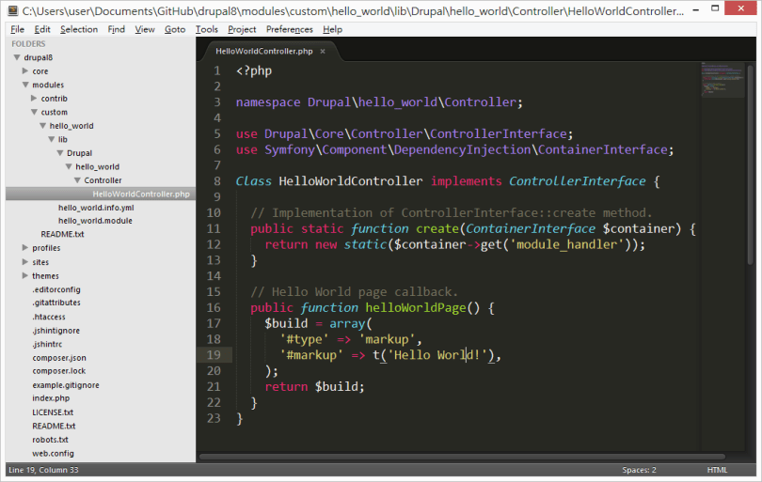Click the Sublime Text app icon in title bar

coord(11,12)
